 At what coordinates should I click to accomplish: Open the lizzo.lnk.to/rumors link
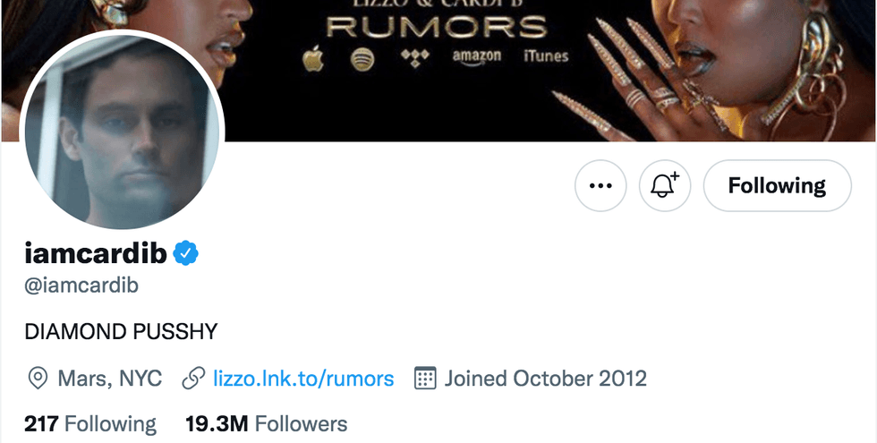tap(303, 378)
